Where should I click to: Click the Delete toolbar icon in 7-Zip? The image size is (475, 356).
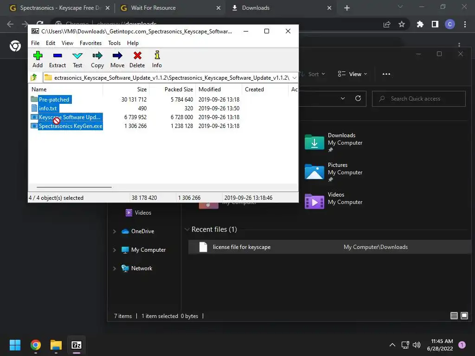tap(137, 60)
